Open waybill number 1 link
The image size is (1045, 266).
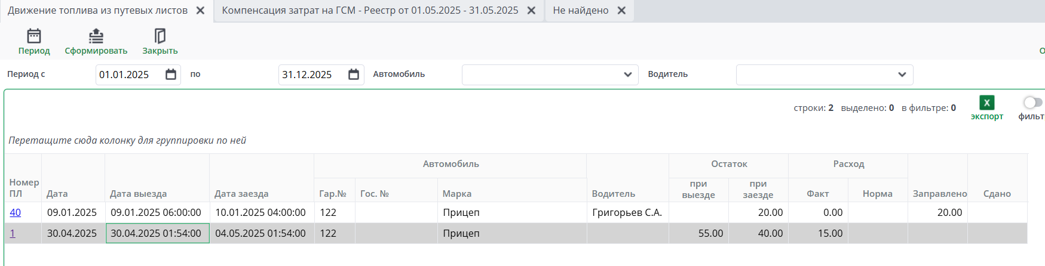13,233
